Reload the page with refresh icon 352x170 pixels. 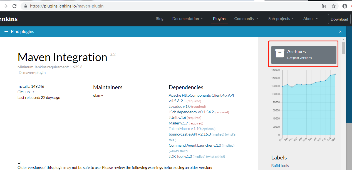[14, 6]
